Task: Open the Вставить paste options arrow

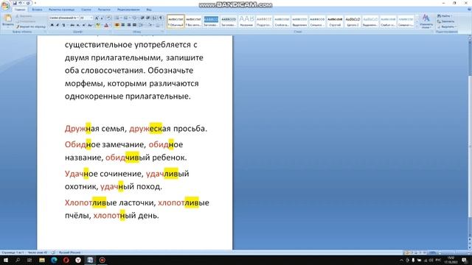Action: point(8,26)
